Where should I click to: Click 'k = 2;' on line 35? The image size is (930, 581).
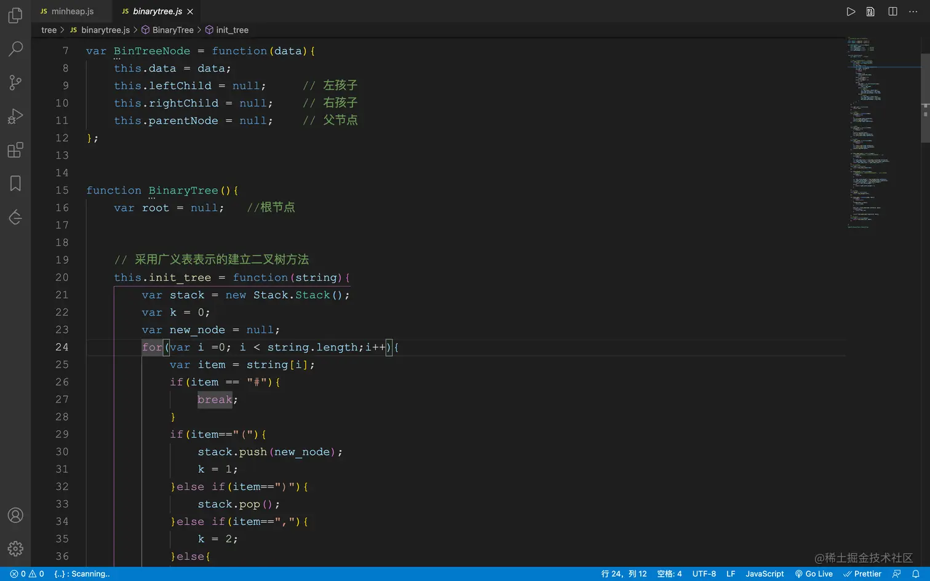pyautogui.click(x=218, y=539)
